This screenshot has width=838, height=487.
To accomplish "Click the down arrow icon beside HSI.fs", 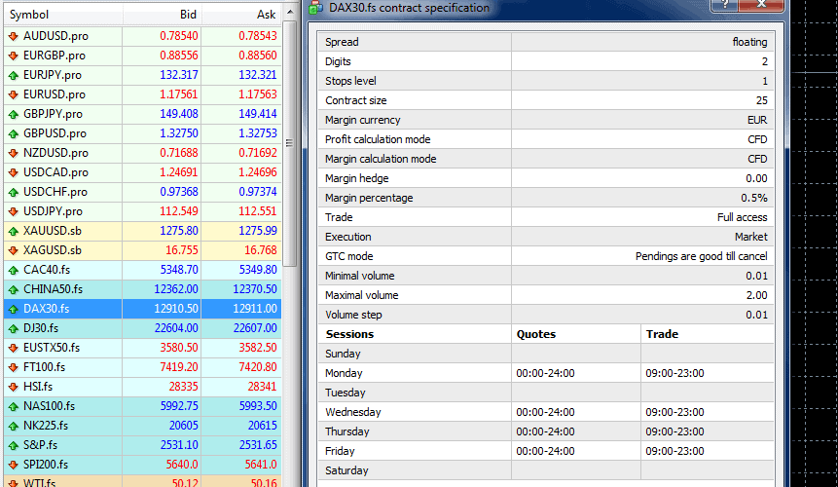I will tap(14, 387).
